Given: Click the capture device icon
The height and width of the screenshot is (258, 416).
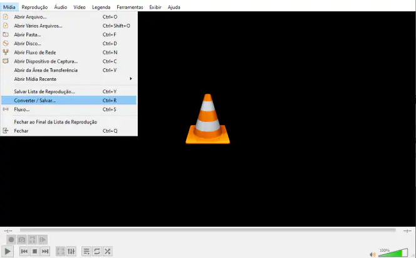Looking at the screenshot, I should point(6,61).
